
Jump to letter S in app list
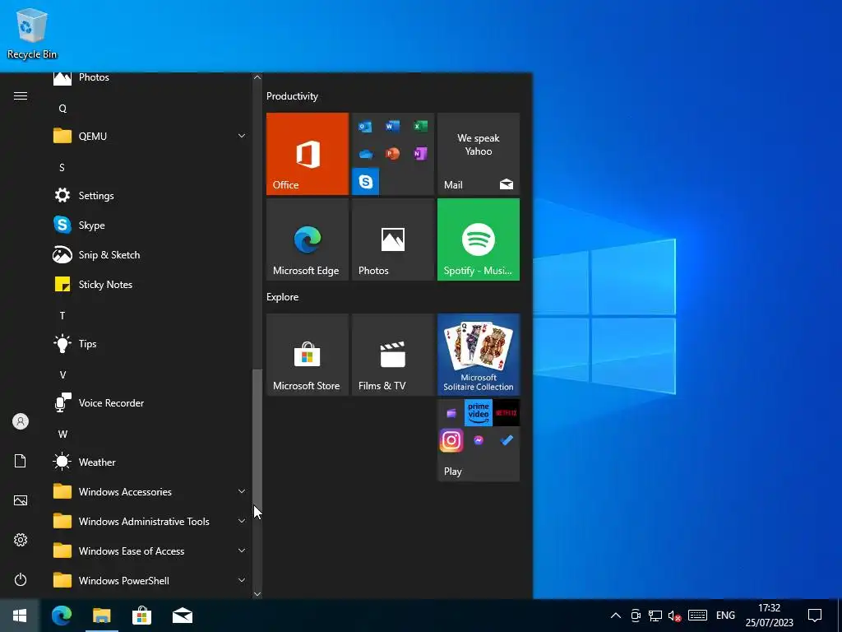click(x=62, y=168)
